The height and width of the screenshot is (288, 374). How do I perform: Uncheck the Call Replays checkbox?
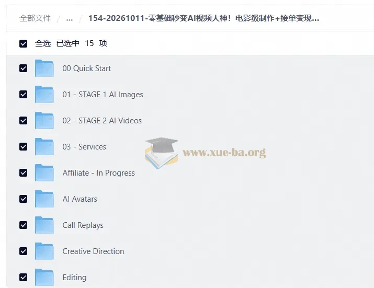23,225
